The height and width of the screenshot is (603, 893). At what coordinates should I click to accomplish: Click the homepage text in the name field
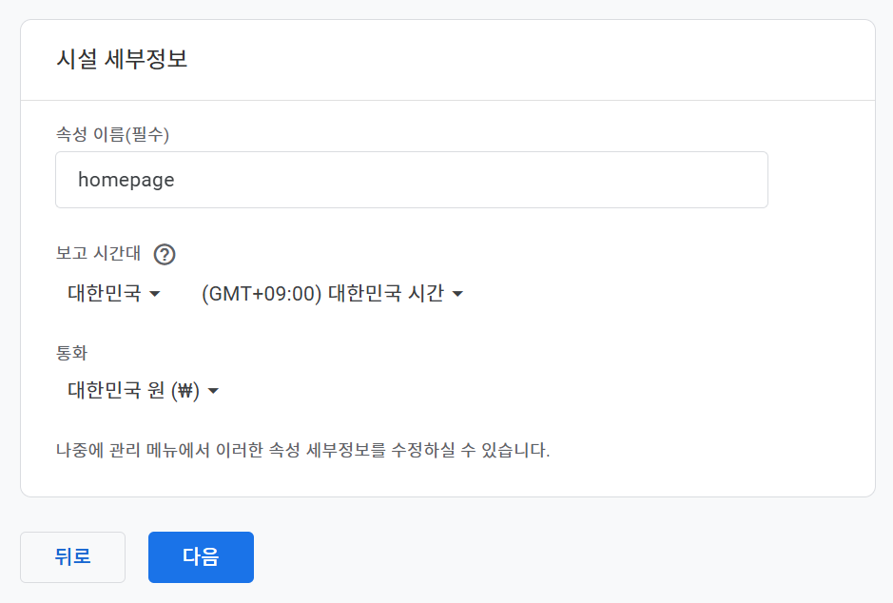tap(126, 180)
